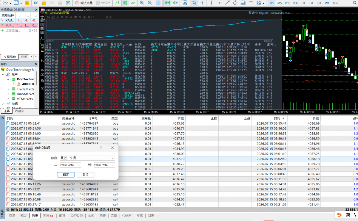This screenshot has height=221, width=358.
Task: Select the trendline drawing tool
Action: pos(227,3)
